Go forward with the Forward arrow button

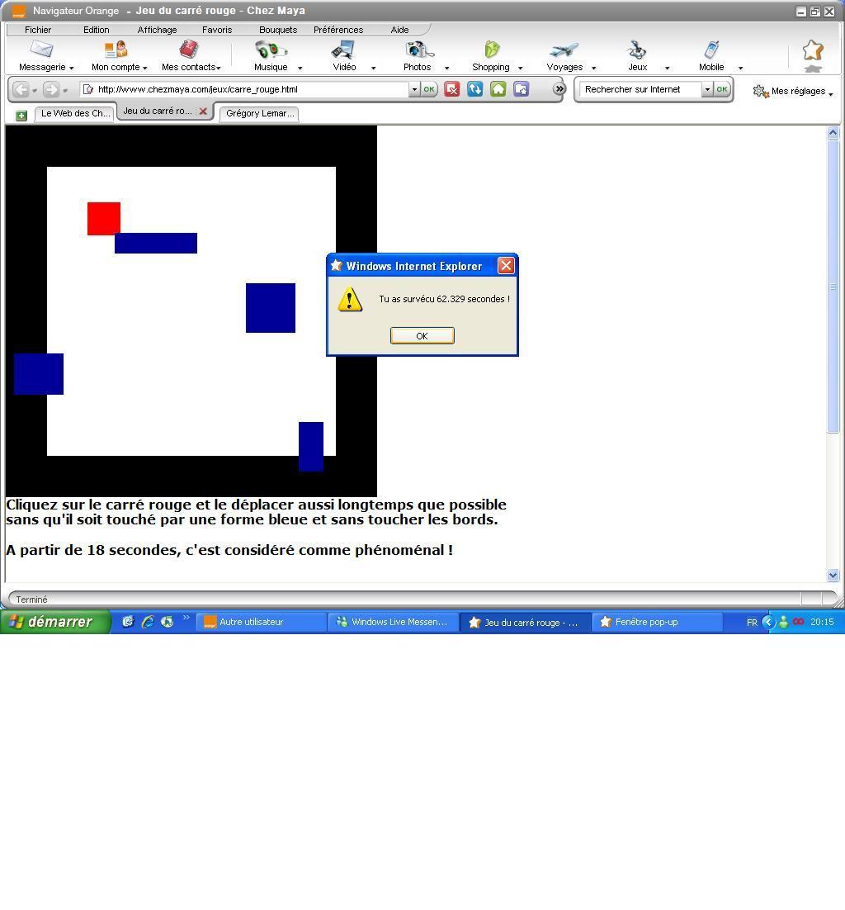coord(51,89)
